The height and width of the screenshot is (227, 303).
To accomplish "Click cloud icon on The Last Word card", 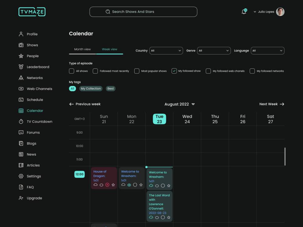I will (151, 217).
